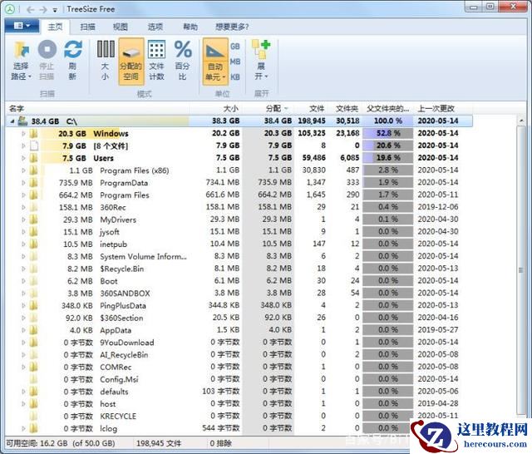Switch the unit to GB
The width and height of the screenshot is (532, 454).
pos(235,46)
